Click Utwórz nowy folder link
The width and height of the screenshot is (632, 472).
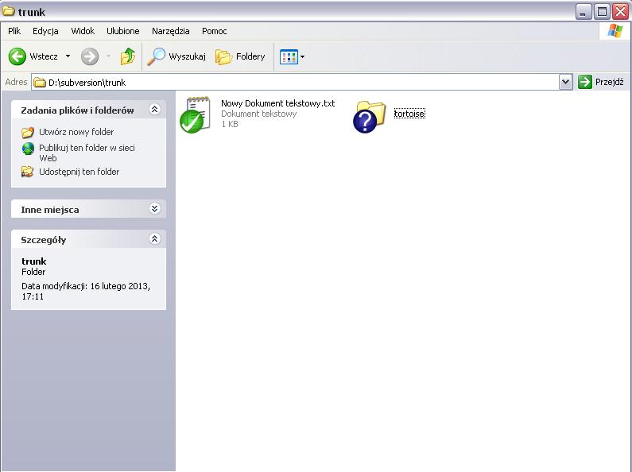point(76,132)
